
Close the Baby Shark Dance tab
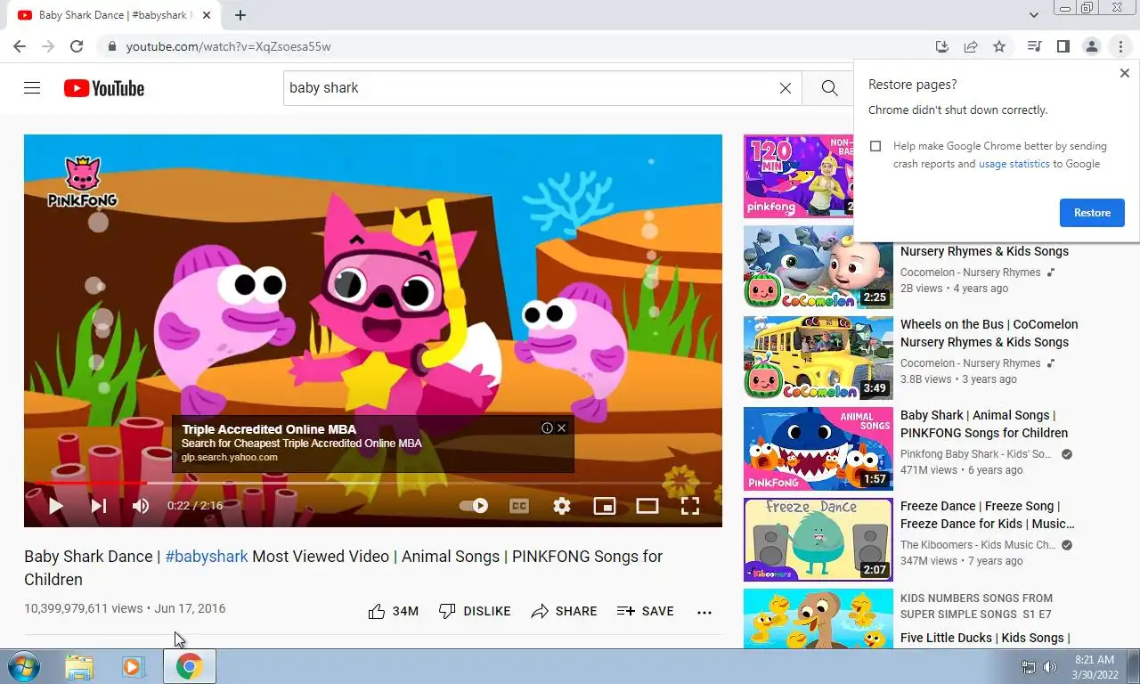[207, 15]
